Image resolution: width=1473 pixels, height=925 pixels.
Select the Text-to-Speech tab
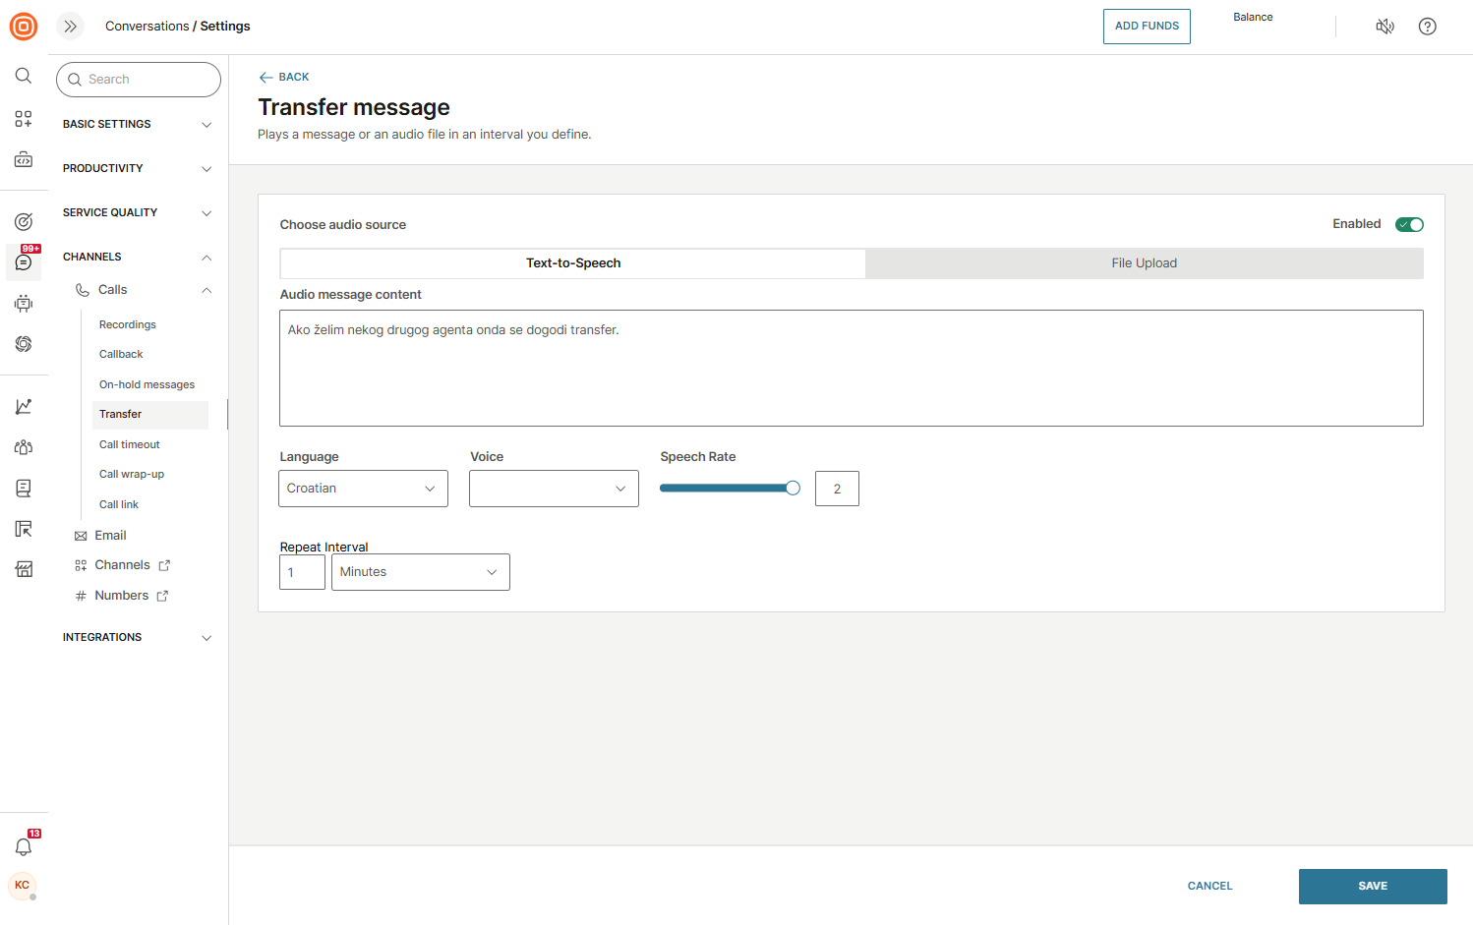(571, 262)
